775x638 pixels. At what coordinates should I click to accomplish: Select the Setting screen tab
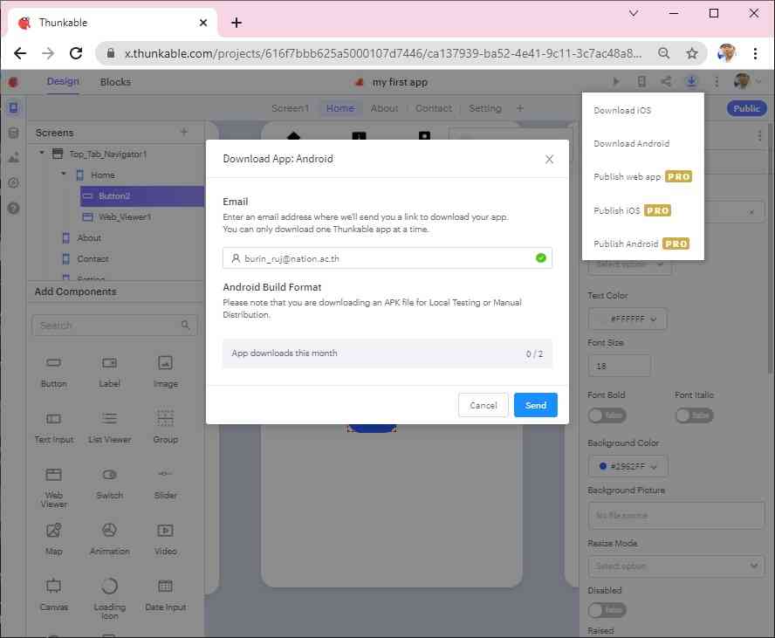coord(485,108)
